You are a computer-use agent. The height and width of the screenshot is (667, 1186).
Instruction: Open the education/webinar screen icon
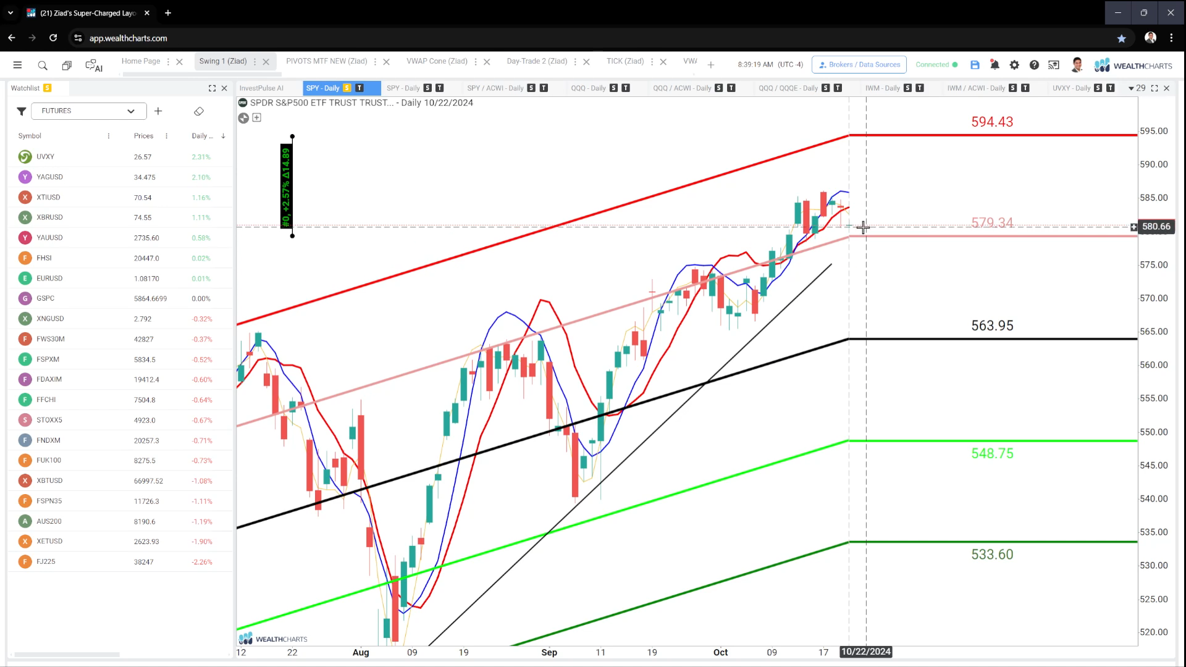(1054, 65)
